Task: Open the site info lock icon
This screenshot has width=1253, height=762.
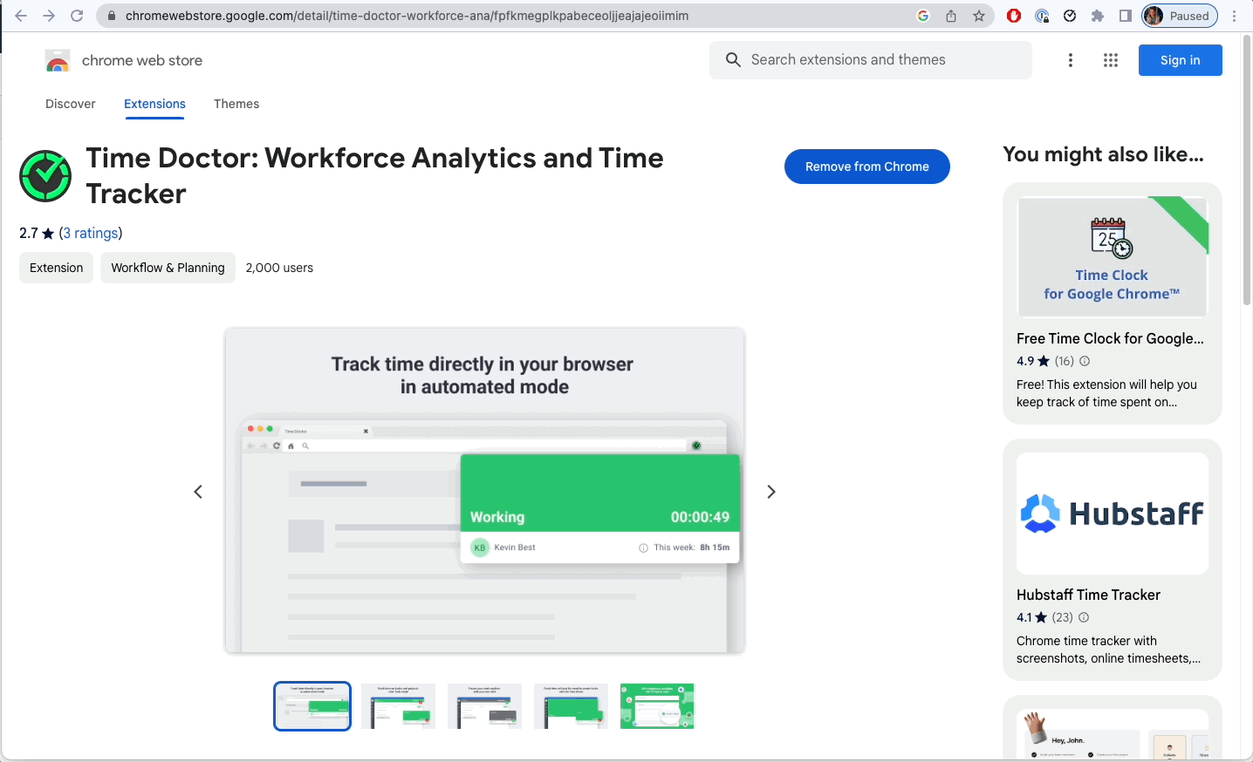Action: coord(111,16)
